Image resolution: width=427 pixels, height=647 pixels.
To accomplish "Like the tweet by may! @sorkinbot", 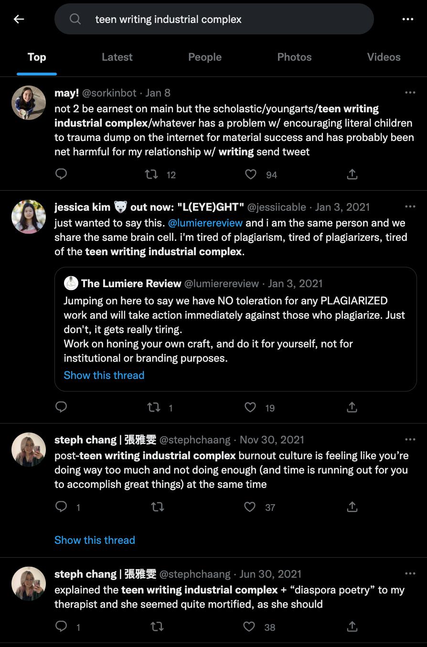I will pyautogui.click(x=251, y=174).
